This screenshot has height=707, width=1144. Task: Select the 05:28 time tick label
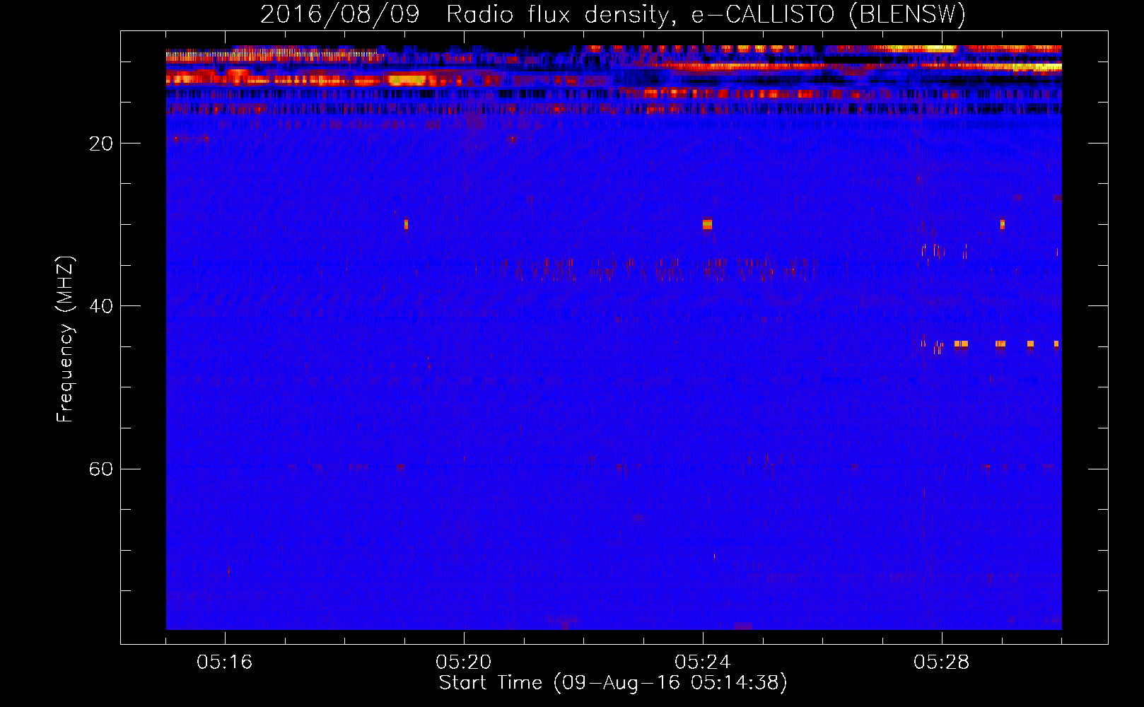point(942,662)
